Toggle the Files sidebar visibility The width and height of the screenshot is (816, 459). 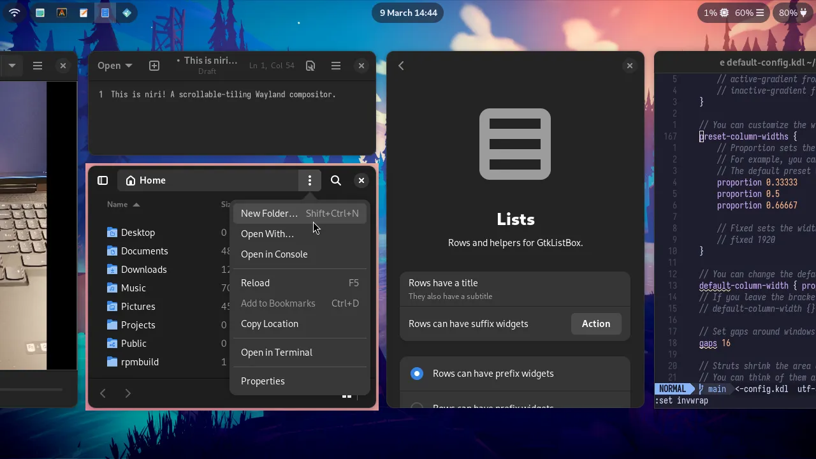click(103, 180)
